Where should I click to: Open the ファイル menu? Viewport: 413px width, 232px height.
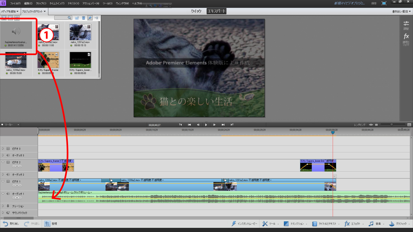click(15, 3)
